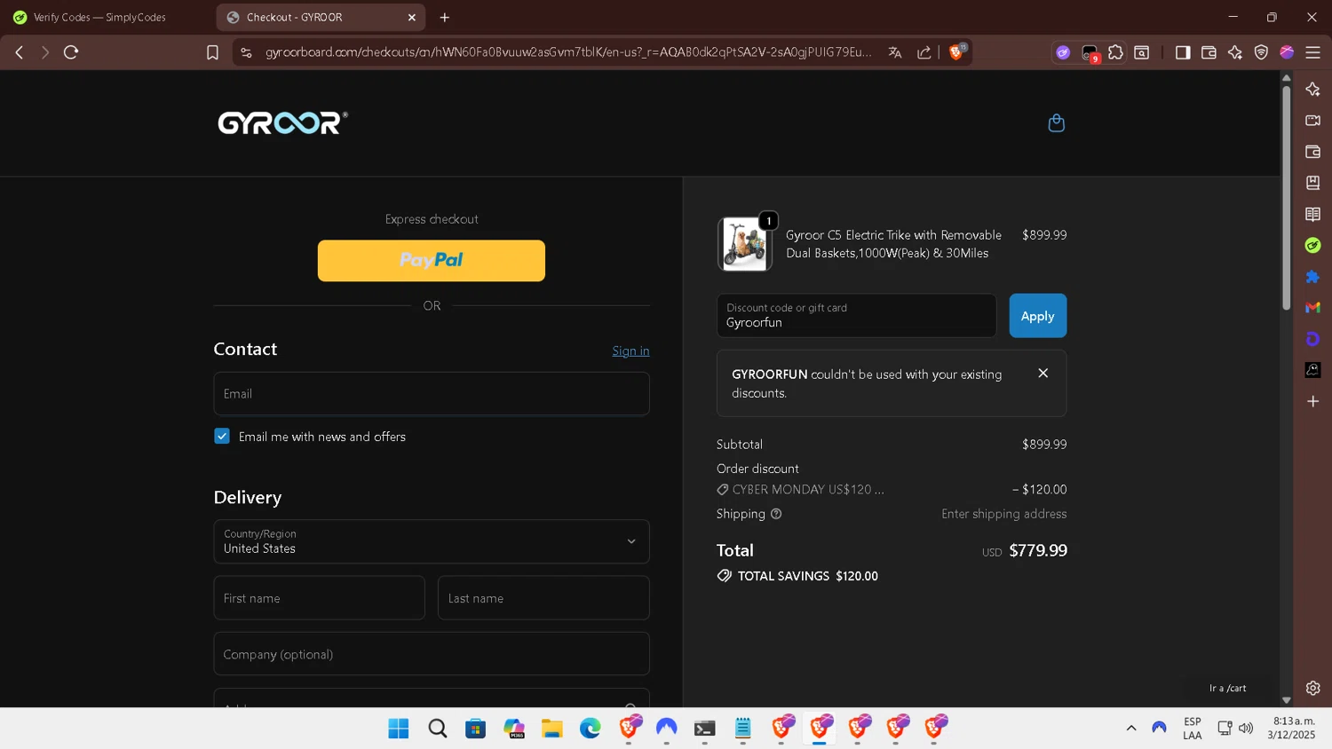Open Gmail icon in the sidebar
This screenshot has width=1332, height=749.
tap(1312, 307)
